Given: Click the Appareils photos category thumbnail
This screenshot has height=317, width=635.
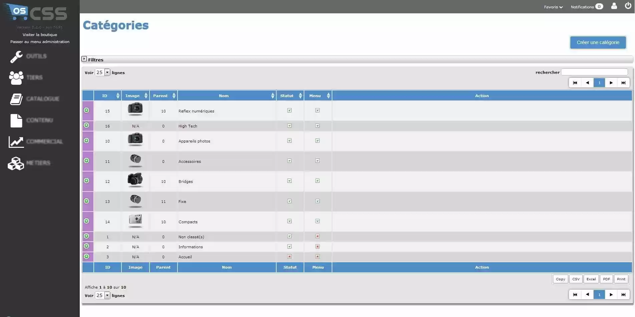Looking at the screenshot, I should pyautogui.click(x=135, y=139).
